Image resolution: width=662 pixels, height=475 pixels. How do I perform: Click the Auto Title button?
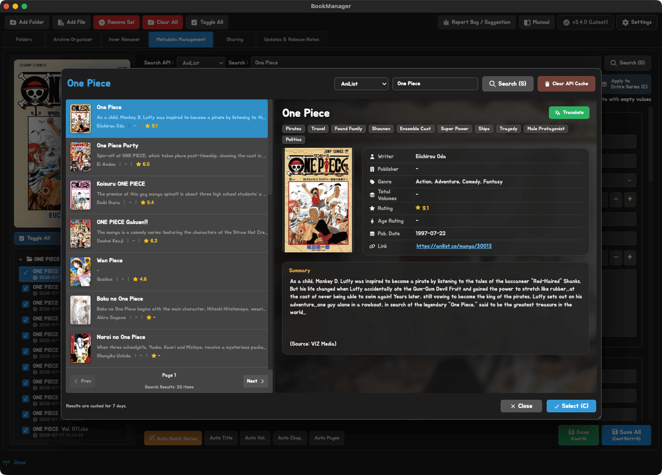221,438
